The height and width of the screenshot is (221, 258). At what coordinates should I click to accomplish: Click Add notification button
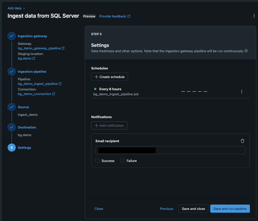click(109, 126)
